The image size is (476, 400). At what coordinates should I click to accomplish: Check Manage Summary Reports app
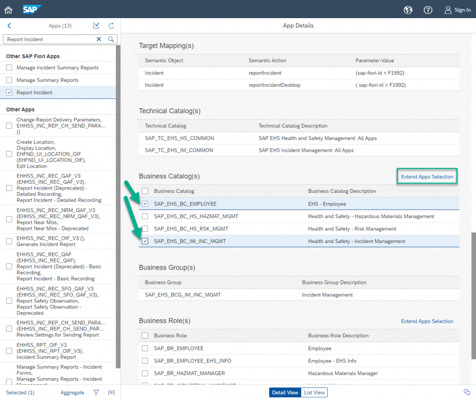point(9,80)
